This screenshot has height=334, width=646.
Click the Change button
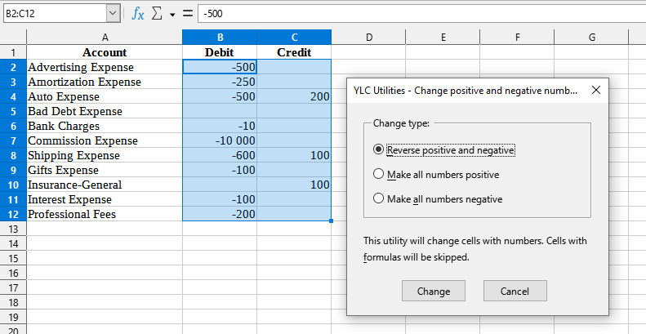[434, 292]
